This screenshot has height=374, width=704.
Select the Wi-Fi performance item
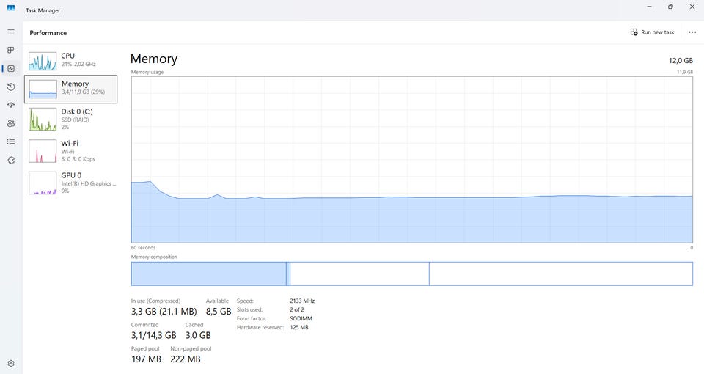(71, 151)
